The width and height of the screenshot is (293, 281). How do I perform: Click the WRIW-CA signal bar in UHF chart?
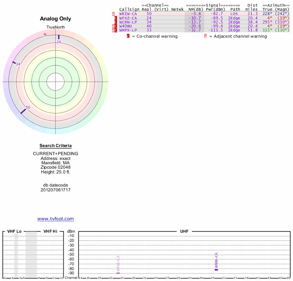[216, 270]
